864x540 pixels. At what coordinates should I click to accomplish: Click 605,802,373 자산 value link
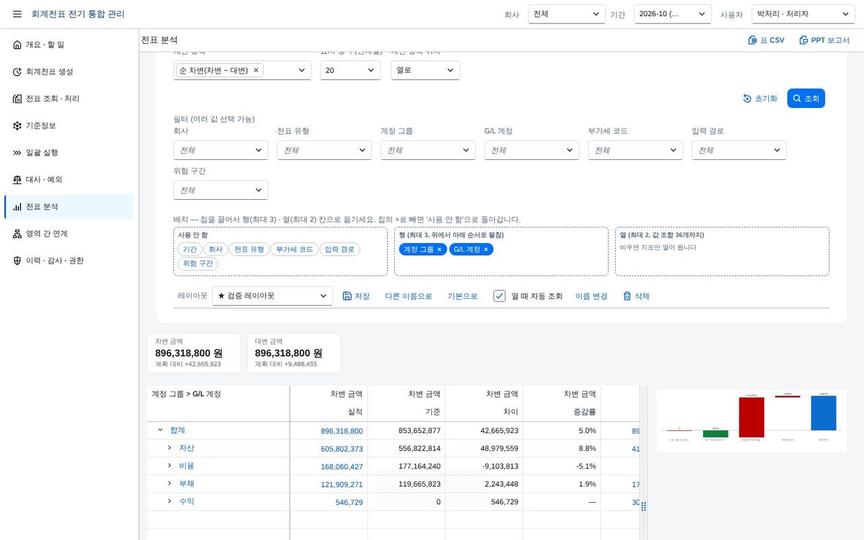342,449
